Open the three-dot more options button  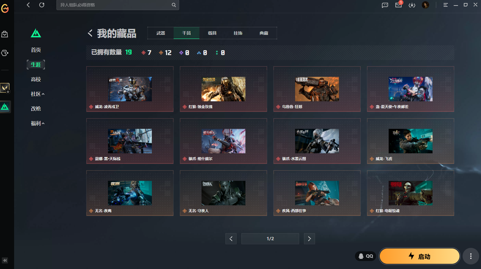pos(471,256)
